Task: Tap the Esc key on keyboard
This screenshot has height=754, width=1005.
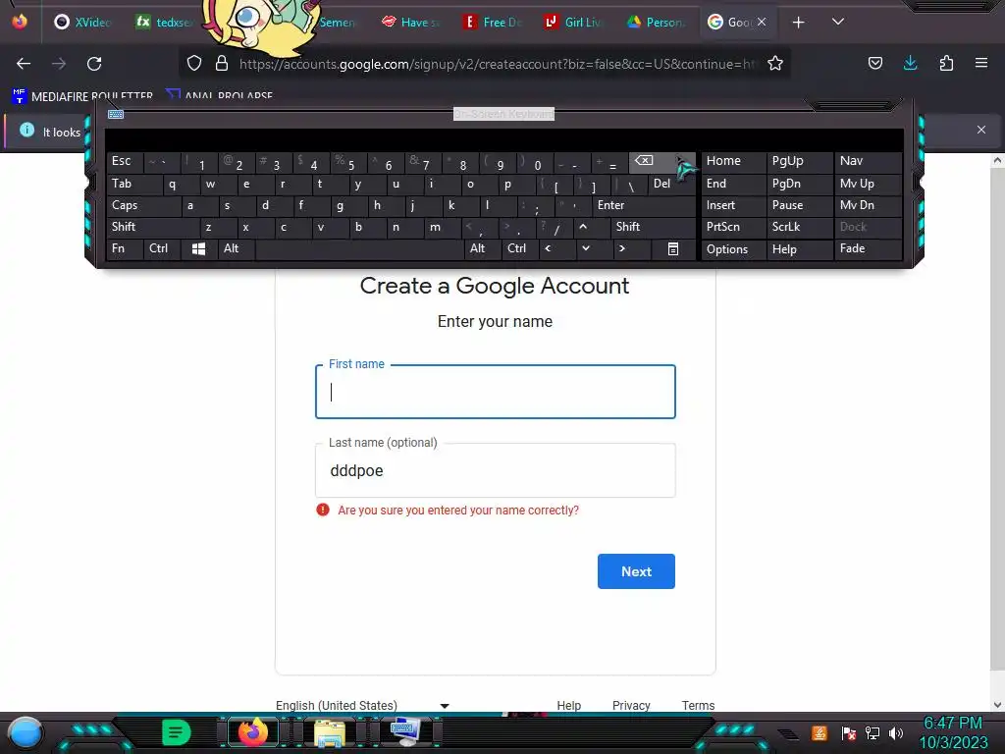Action: 125,162
